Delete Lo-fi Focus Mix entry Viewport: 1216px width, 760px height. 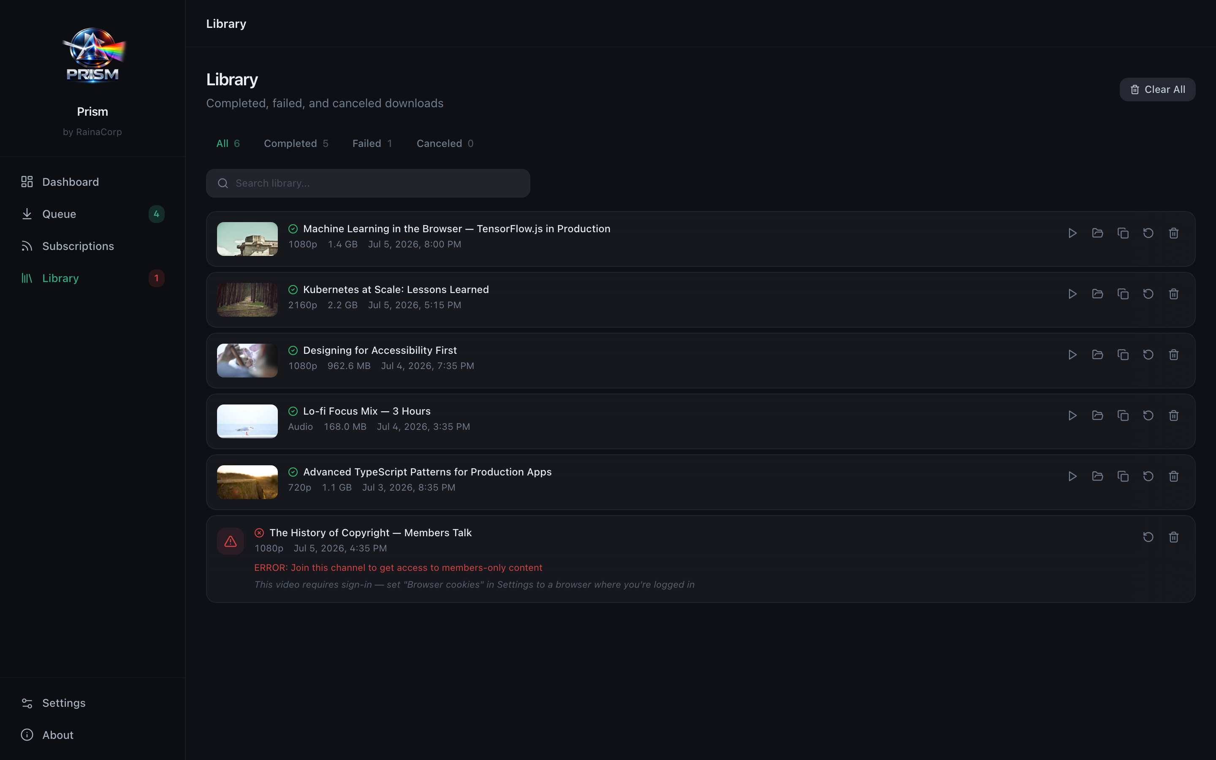(1174, 416)
